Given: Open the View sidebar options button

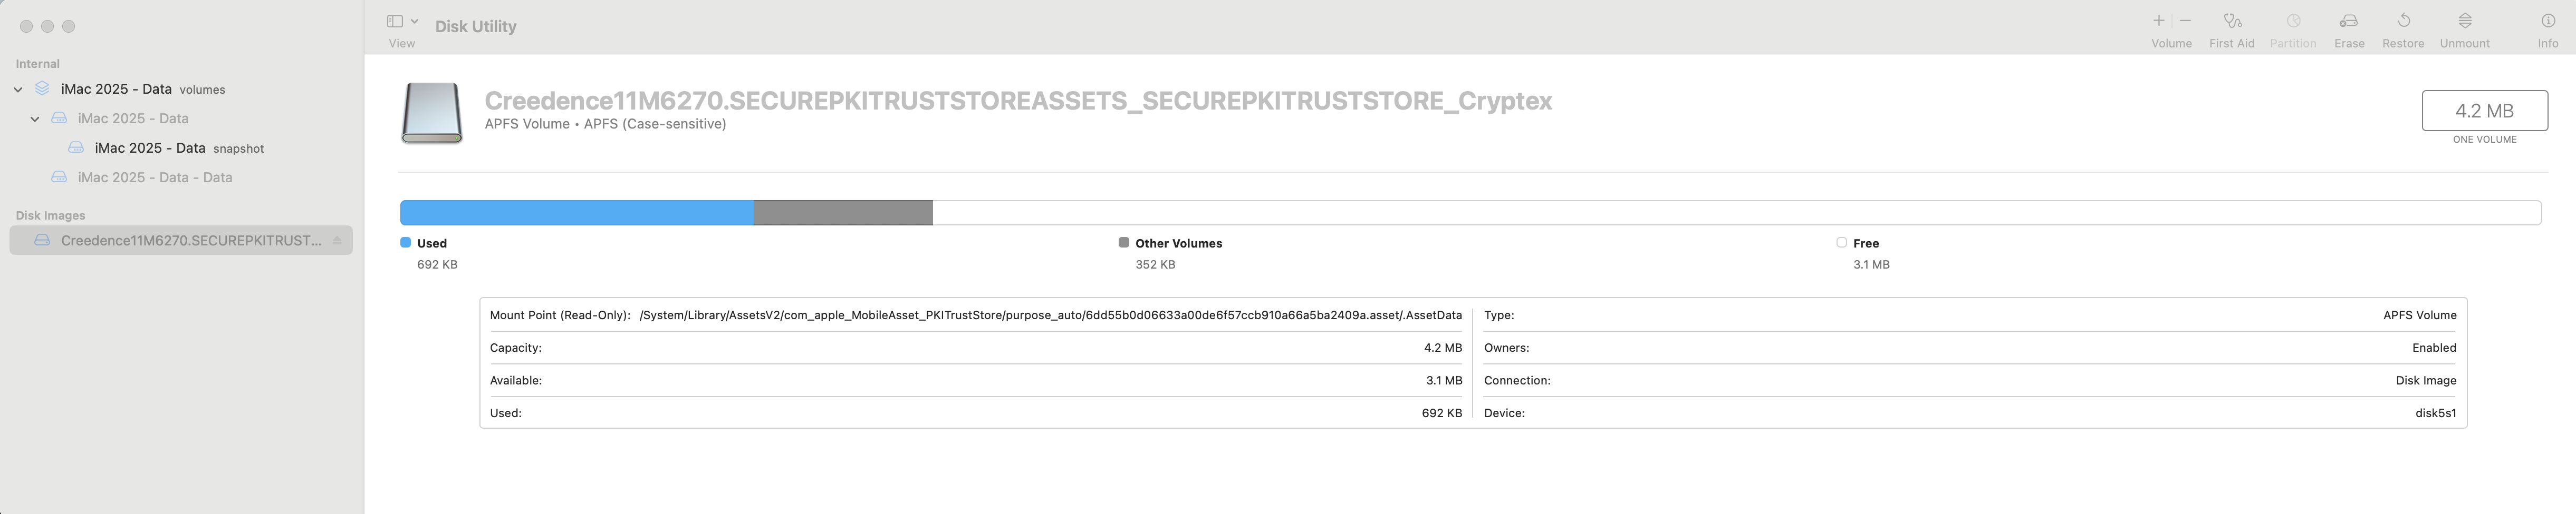Looking at the screenshot, I should [395, 21].
